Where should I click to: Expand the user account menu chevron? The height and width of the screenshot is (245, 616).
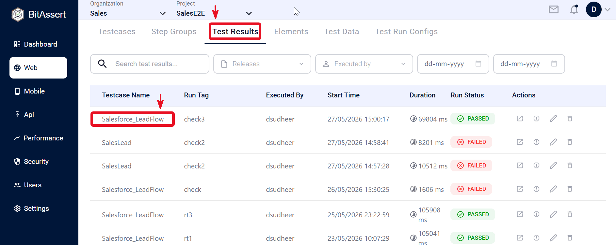608,9
